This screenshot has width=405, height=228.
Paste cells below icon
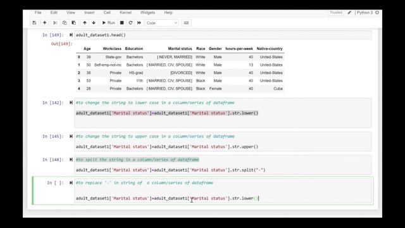pyautogui.click(x=73, y=23)
